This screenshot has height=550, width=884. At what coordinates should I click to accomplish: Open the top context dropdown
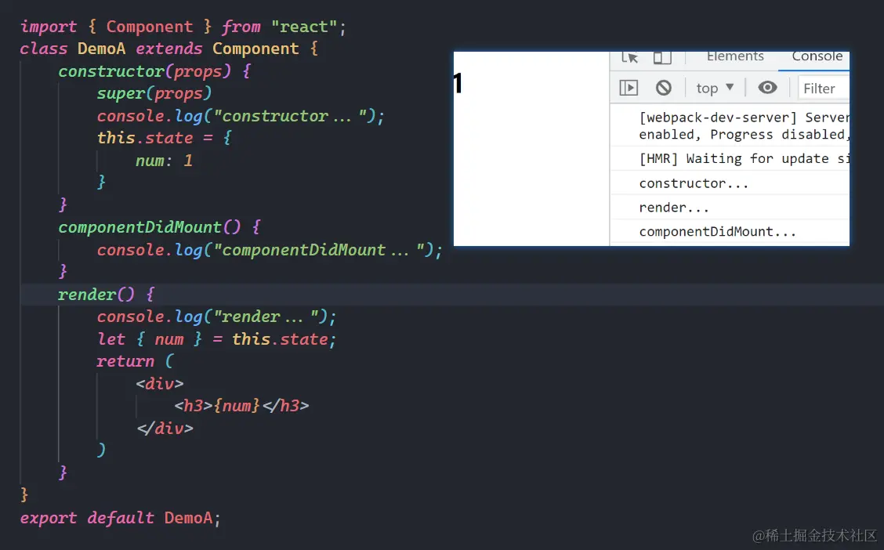point(715,88)
